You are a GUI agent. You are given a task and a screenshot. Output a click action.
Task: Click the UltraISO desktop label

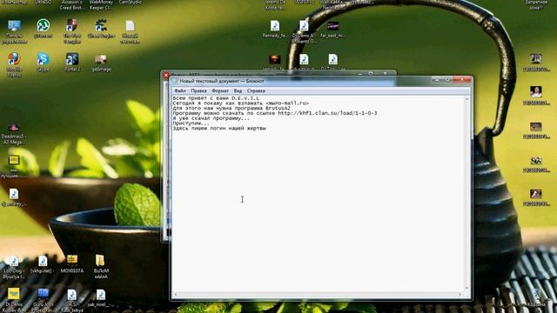coord(43,2)
